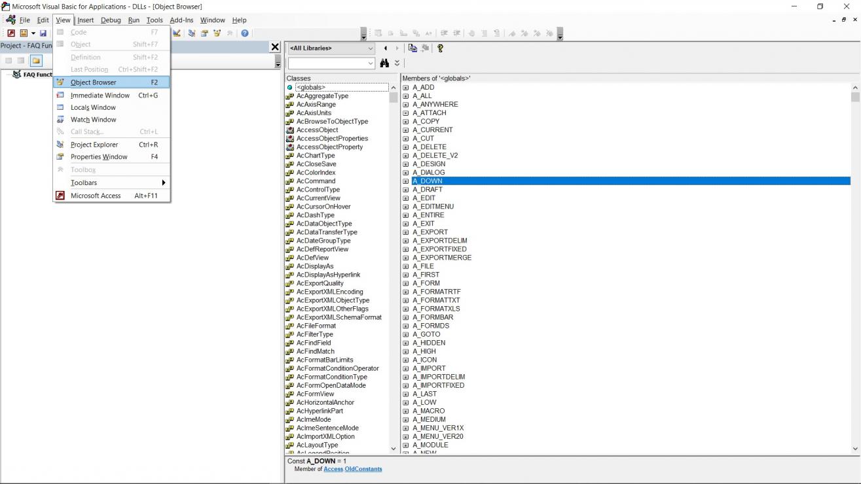This screenshot has height=484, width=861.
Task: Click the binoculars Search icon
Action: pyautogui.click(x=385, y=63)
